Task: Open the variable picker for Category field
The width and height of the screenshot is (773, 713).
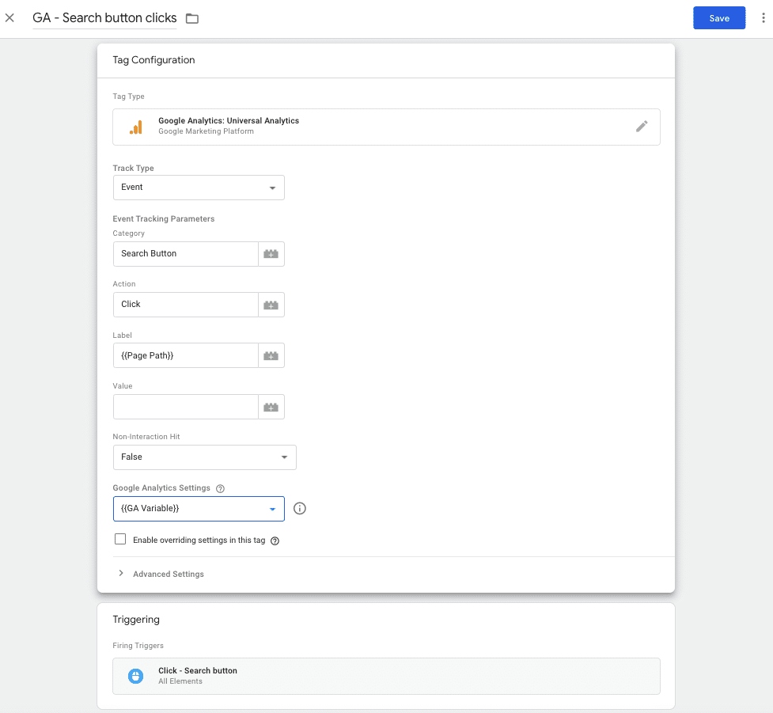Action: tap(271, 253)
